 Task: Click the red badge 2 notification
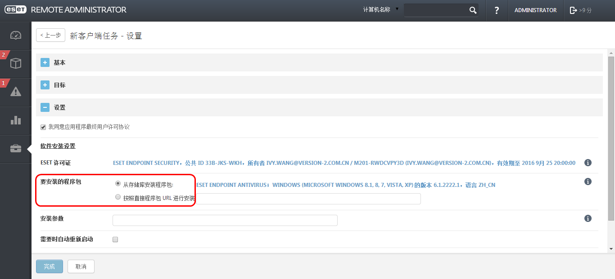tap(4, 55)
